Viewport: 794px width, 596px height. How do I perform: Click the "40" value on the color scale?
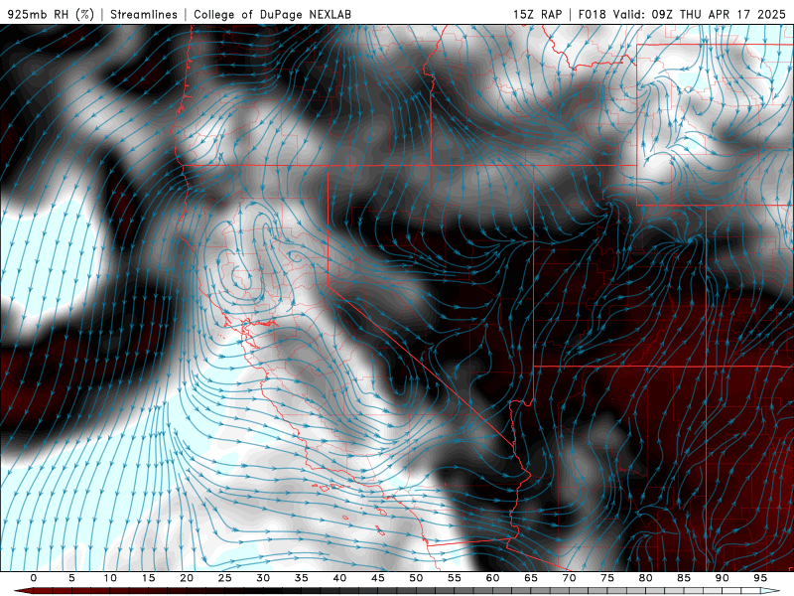point(339,578)
